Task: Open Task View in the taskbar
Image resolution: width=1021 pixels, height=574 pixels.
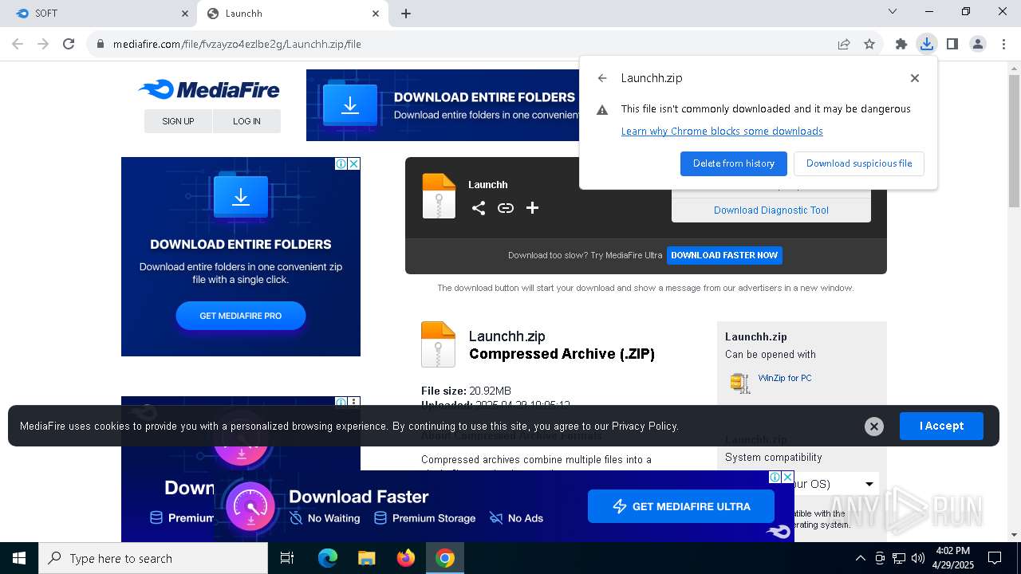Action: 287,558
